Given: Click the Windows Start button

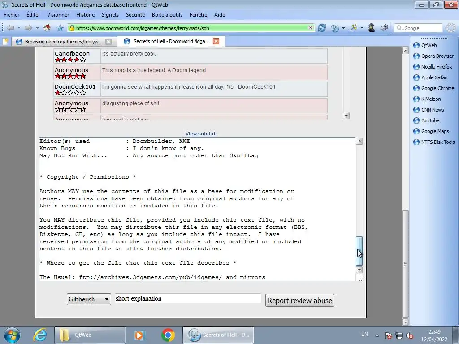Looking at the screenshot, I should coord(12,335).
